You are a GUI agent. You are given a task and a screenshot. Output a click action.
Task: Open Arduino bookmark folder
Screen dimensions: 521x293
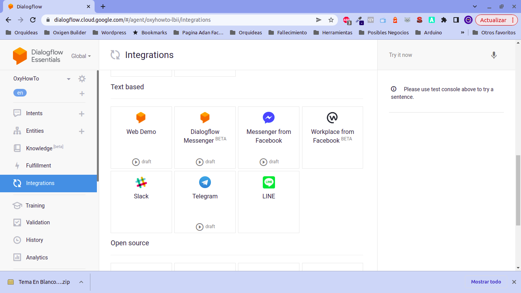(x=428, y=32)
